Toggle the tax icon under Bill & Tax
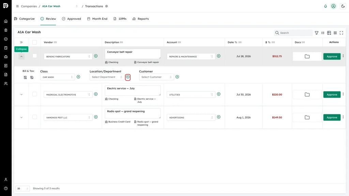This screenshot has height=196, width=349. pos(32,77)
